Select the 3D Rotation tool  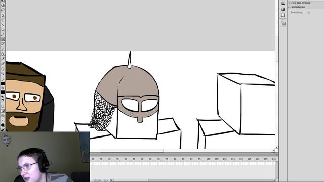(3, 5)
